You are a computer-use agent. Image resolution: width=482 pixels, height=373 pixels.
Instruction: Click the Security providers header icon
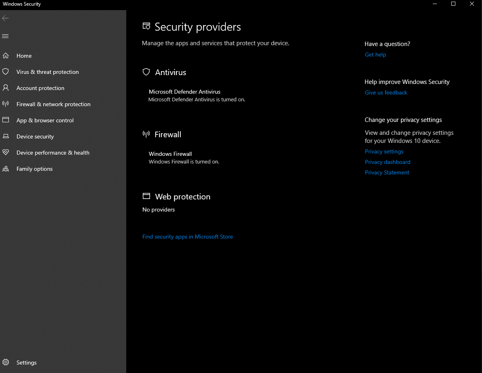tap(146, 26)
